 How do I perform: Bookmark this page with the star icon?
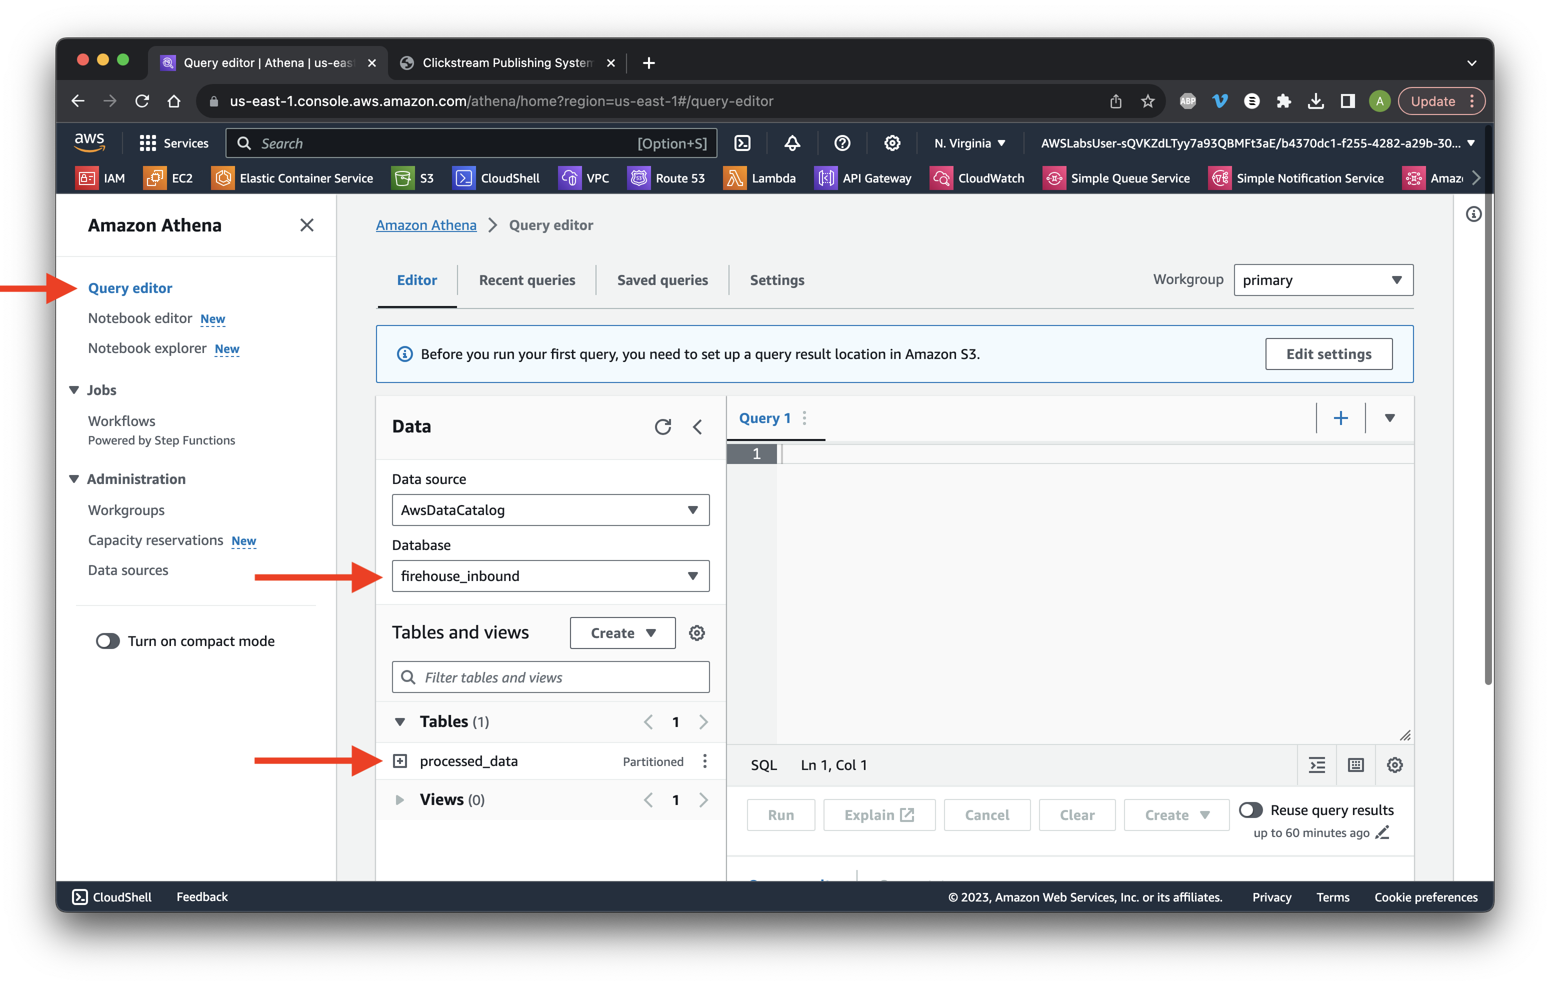pyautogui.click(x=1147, y=101)
